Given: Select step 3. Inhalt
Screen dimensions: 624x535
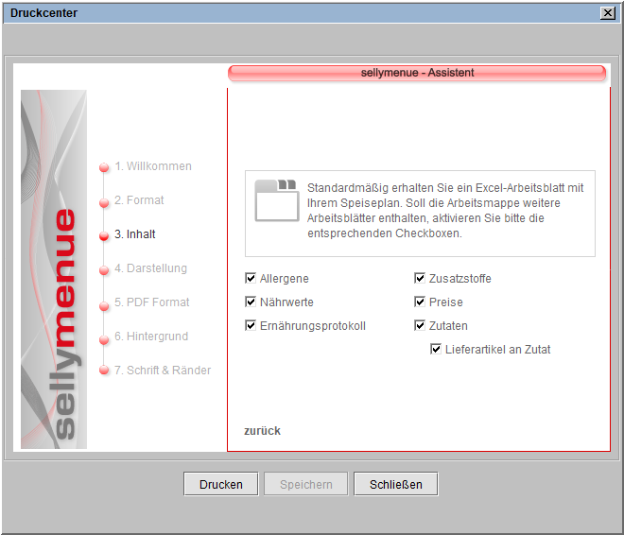Looking at the screenshot, I should (135, 234).
